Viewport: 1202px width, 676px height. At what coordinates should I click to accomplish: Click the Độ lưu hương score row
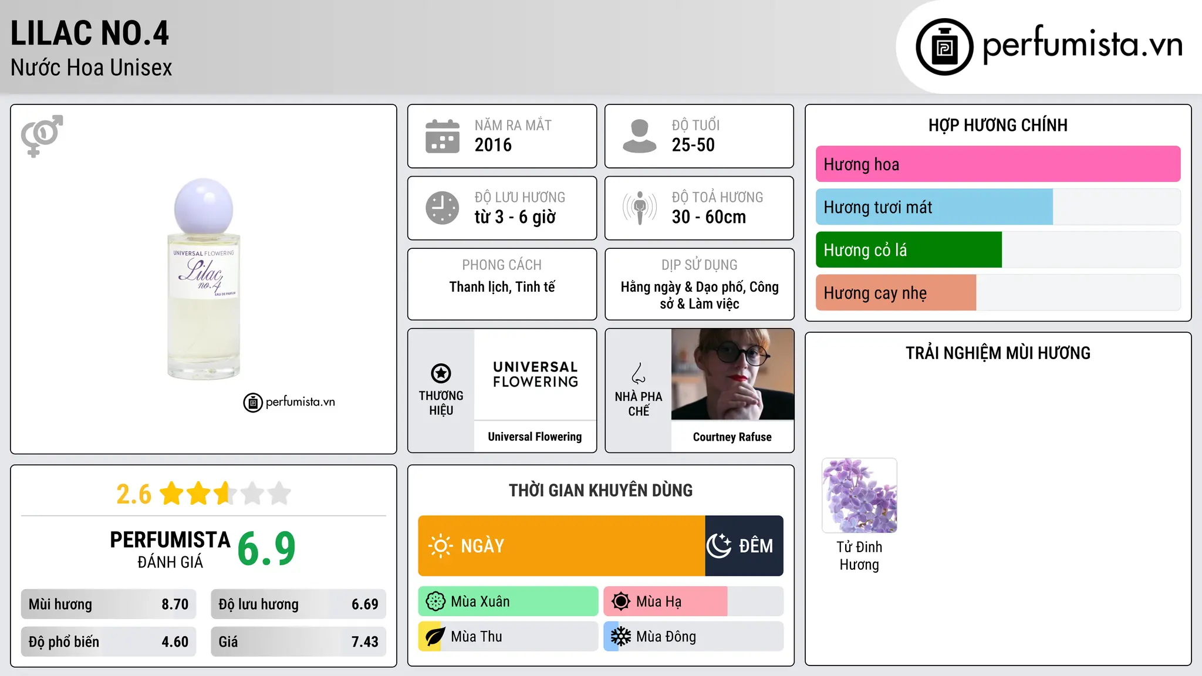click(x=298, y=604)
